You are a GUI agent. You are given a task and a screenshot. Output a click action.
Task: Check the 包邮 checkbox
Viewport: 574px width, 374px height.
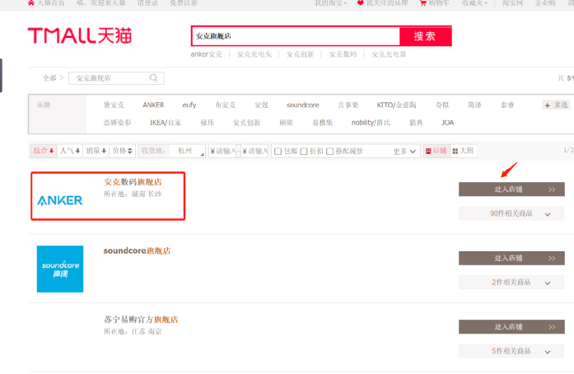pyautogui.click(x=278, y=152)
